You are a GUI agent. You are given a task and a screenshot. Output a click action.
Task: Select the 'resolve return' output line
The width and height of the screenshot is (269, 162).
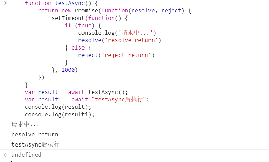(35, 134)
